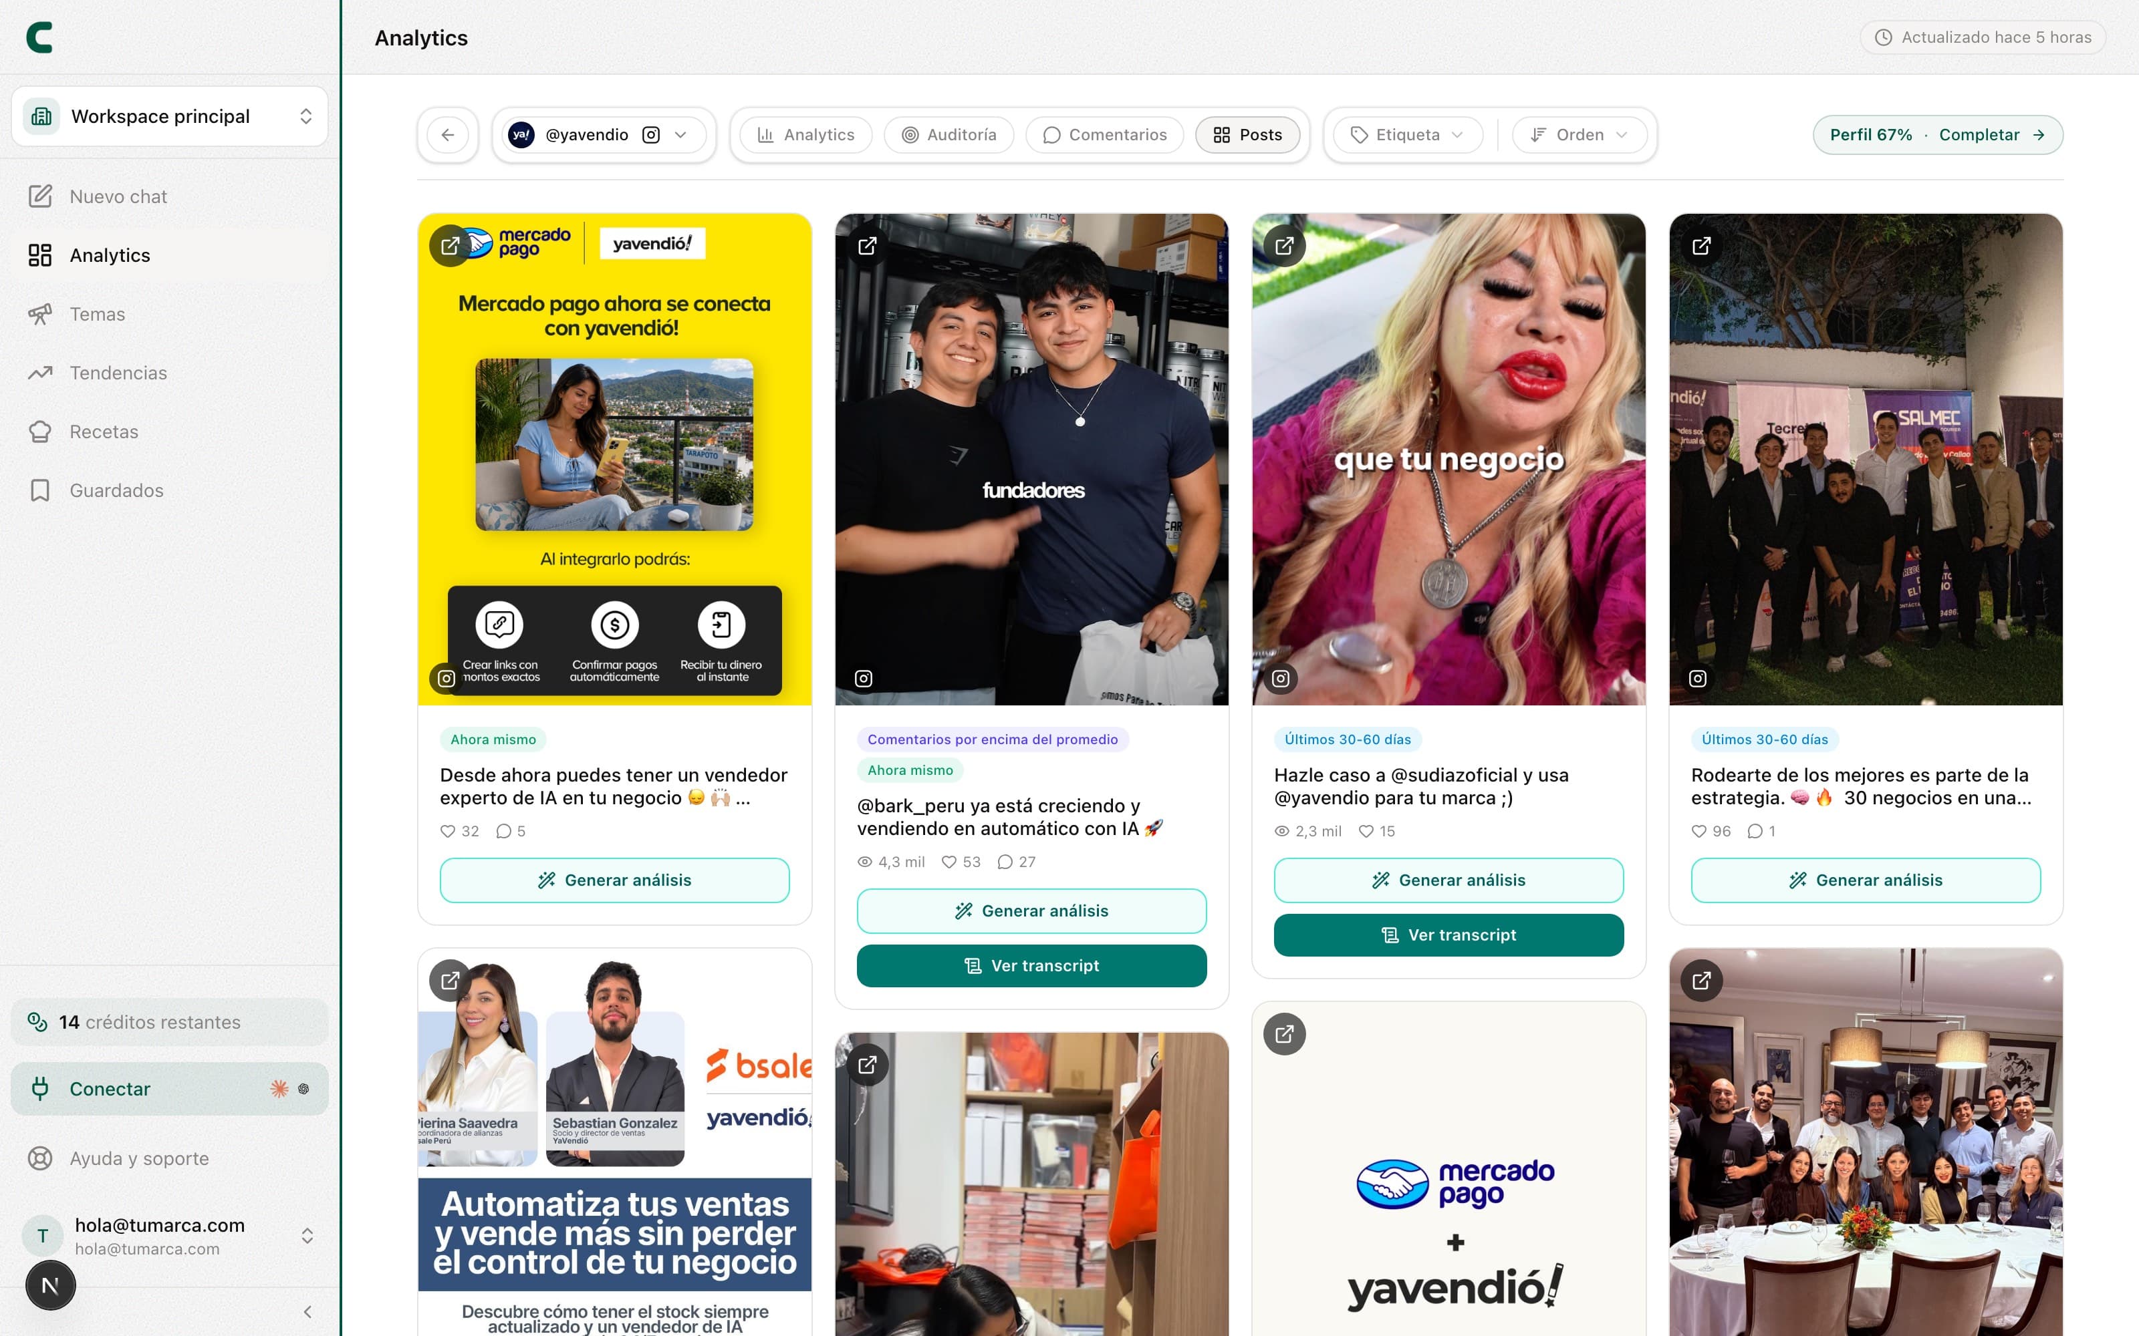Open external link on Mercado pago post
The width and height of the screenshot is (2139, 1336).
[x=450, y=246]
